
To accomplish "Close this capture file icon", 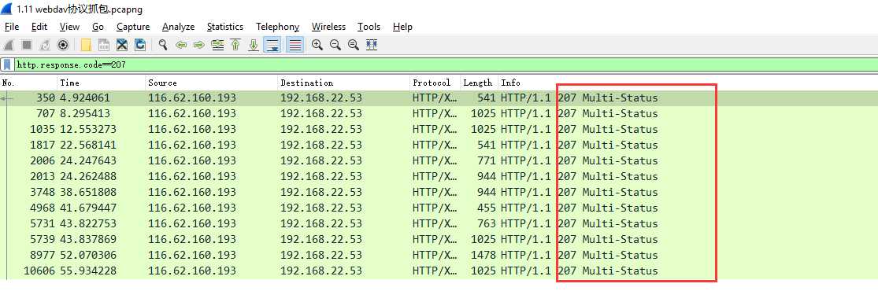I will (x=122, y=45).
